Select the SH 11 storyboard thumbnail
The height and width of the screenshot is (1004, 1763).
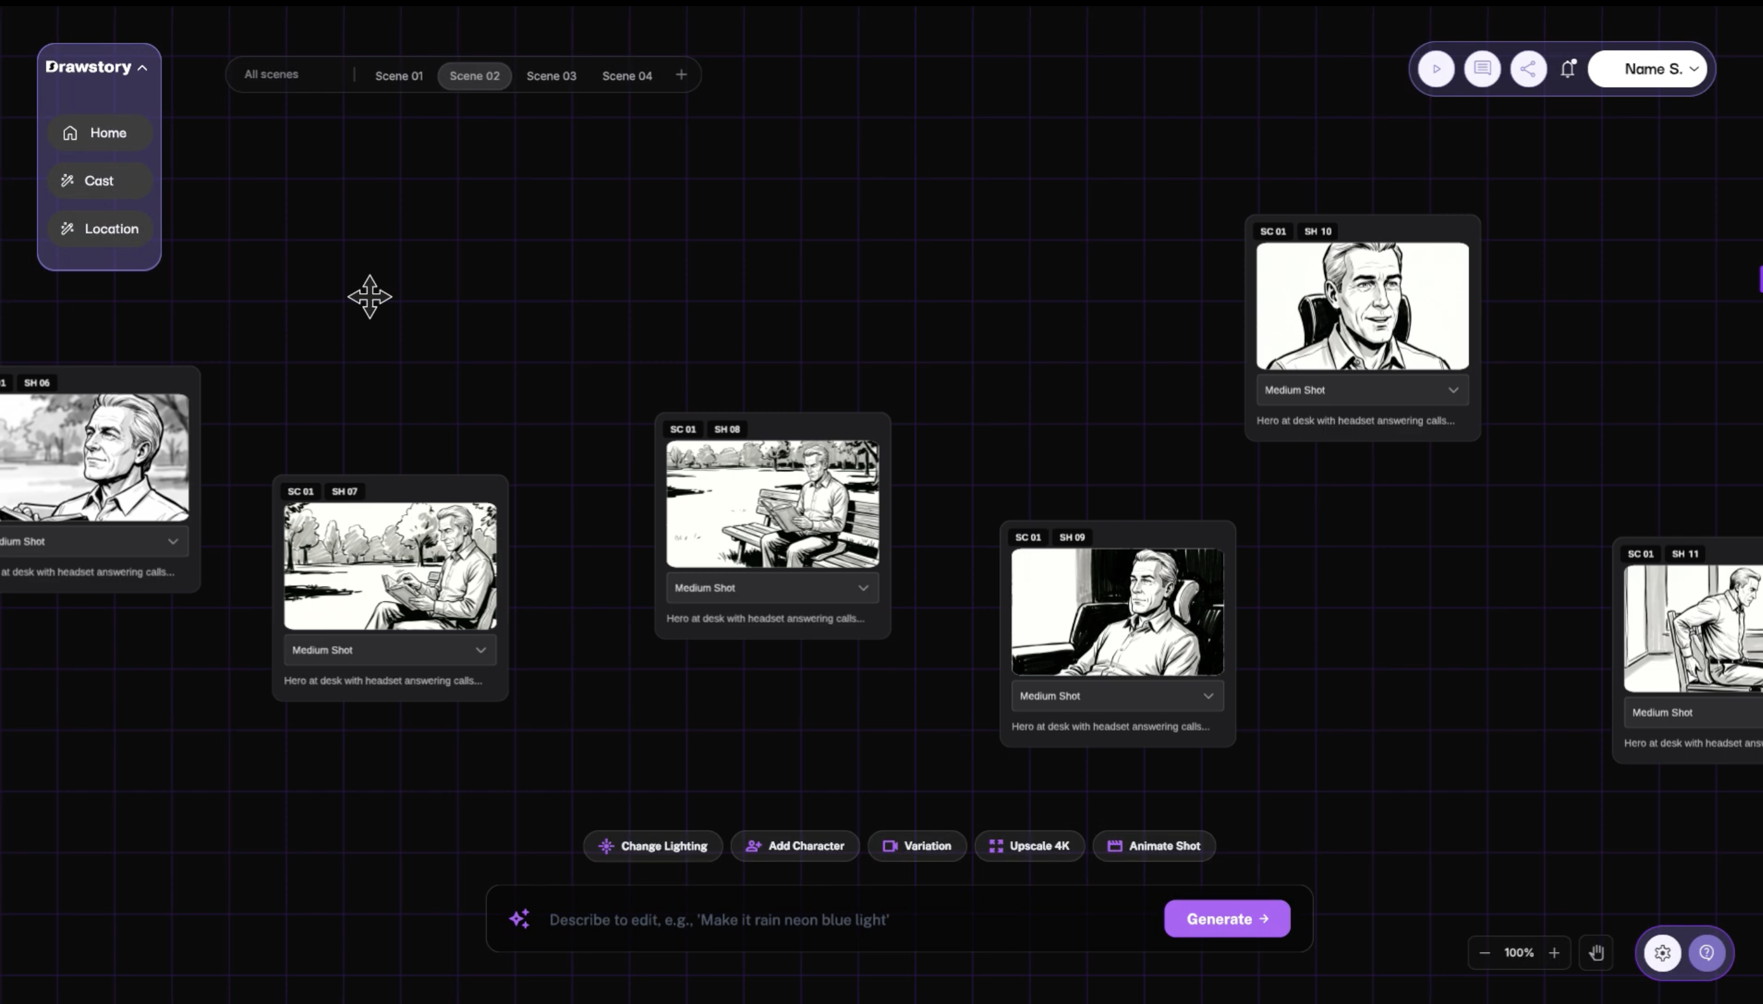click(1694, 629)
